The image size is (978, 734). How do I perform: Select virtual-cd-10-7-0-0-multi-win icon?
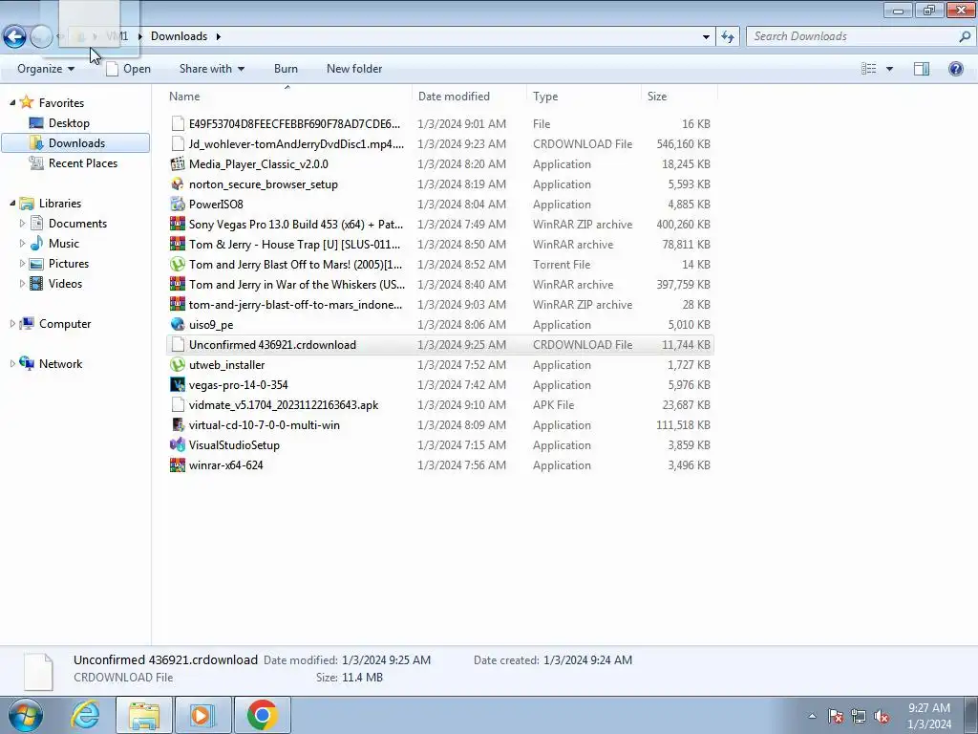coord(178,425)
